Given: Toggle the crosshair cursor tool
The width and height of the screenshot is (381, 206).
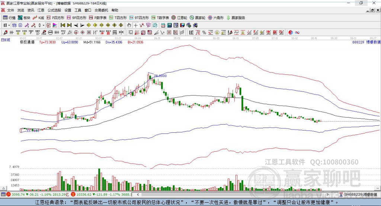Looking at the screenshot, I should [x=135, y=25].
